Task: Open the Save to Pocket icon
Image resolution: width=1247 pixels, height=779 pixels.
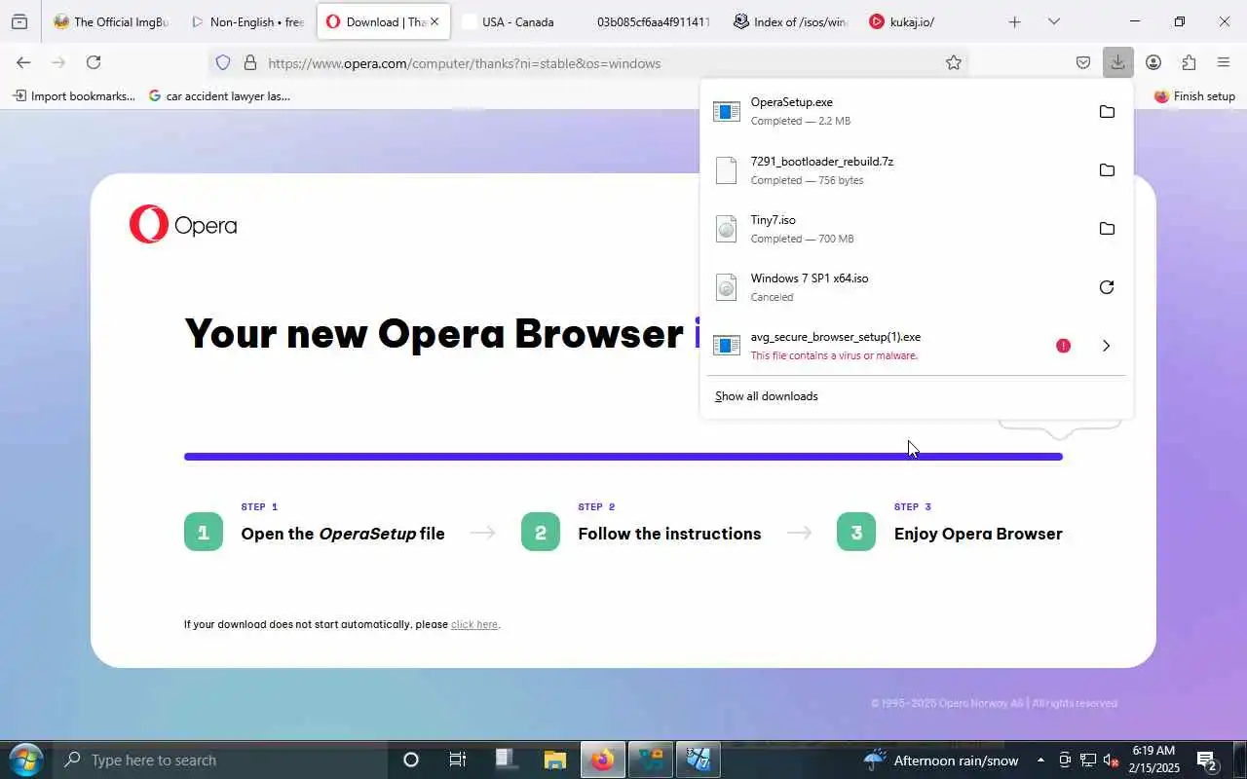Action: point(1083,62)
